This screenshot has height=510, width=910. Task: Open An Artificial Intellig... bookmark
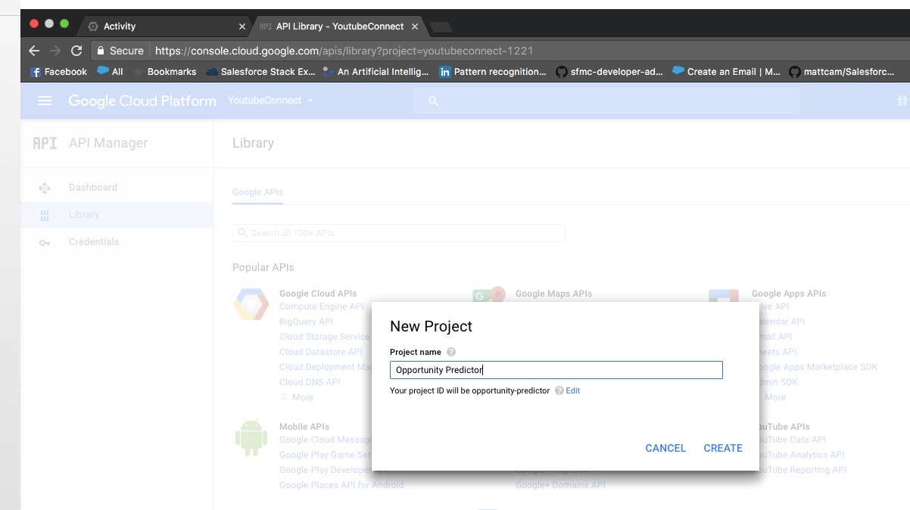376,72
